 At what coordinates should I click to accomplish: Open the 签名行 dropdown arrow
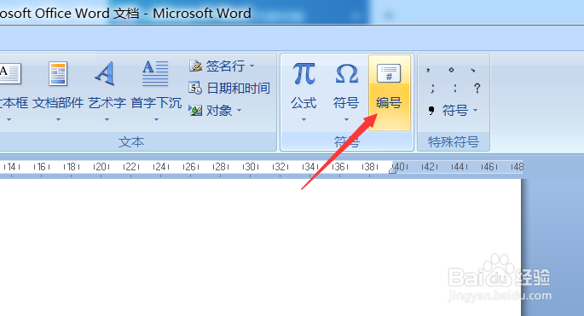click(252, 66)
